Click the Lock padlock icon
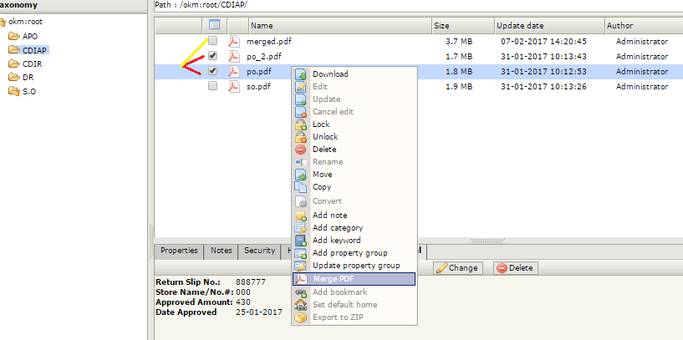 (x=302, y=124)
